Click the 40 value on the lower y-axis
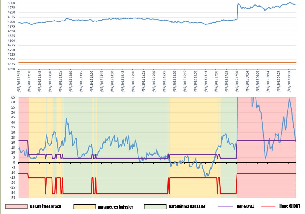Screen dimensions: 305x214 (13, 122)
